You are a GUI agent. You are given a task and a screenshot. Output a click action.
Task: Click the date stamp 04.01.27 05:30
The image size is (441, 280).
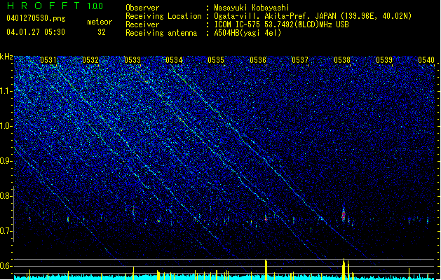[36, 32]
